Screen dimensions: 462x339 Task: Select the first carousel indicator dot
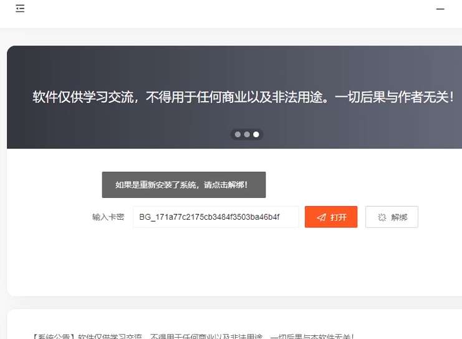(x=238, y=134)
